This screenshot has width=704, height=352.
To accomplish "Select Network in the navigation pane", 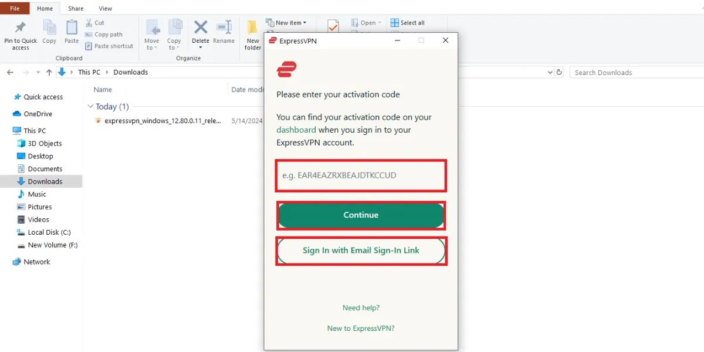I will [x=32, y=262].
